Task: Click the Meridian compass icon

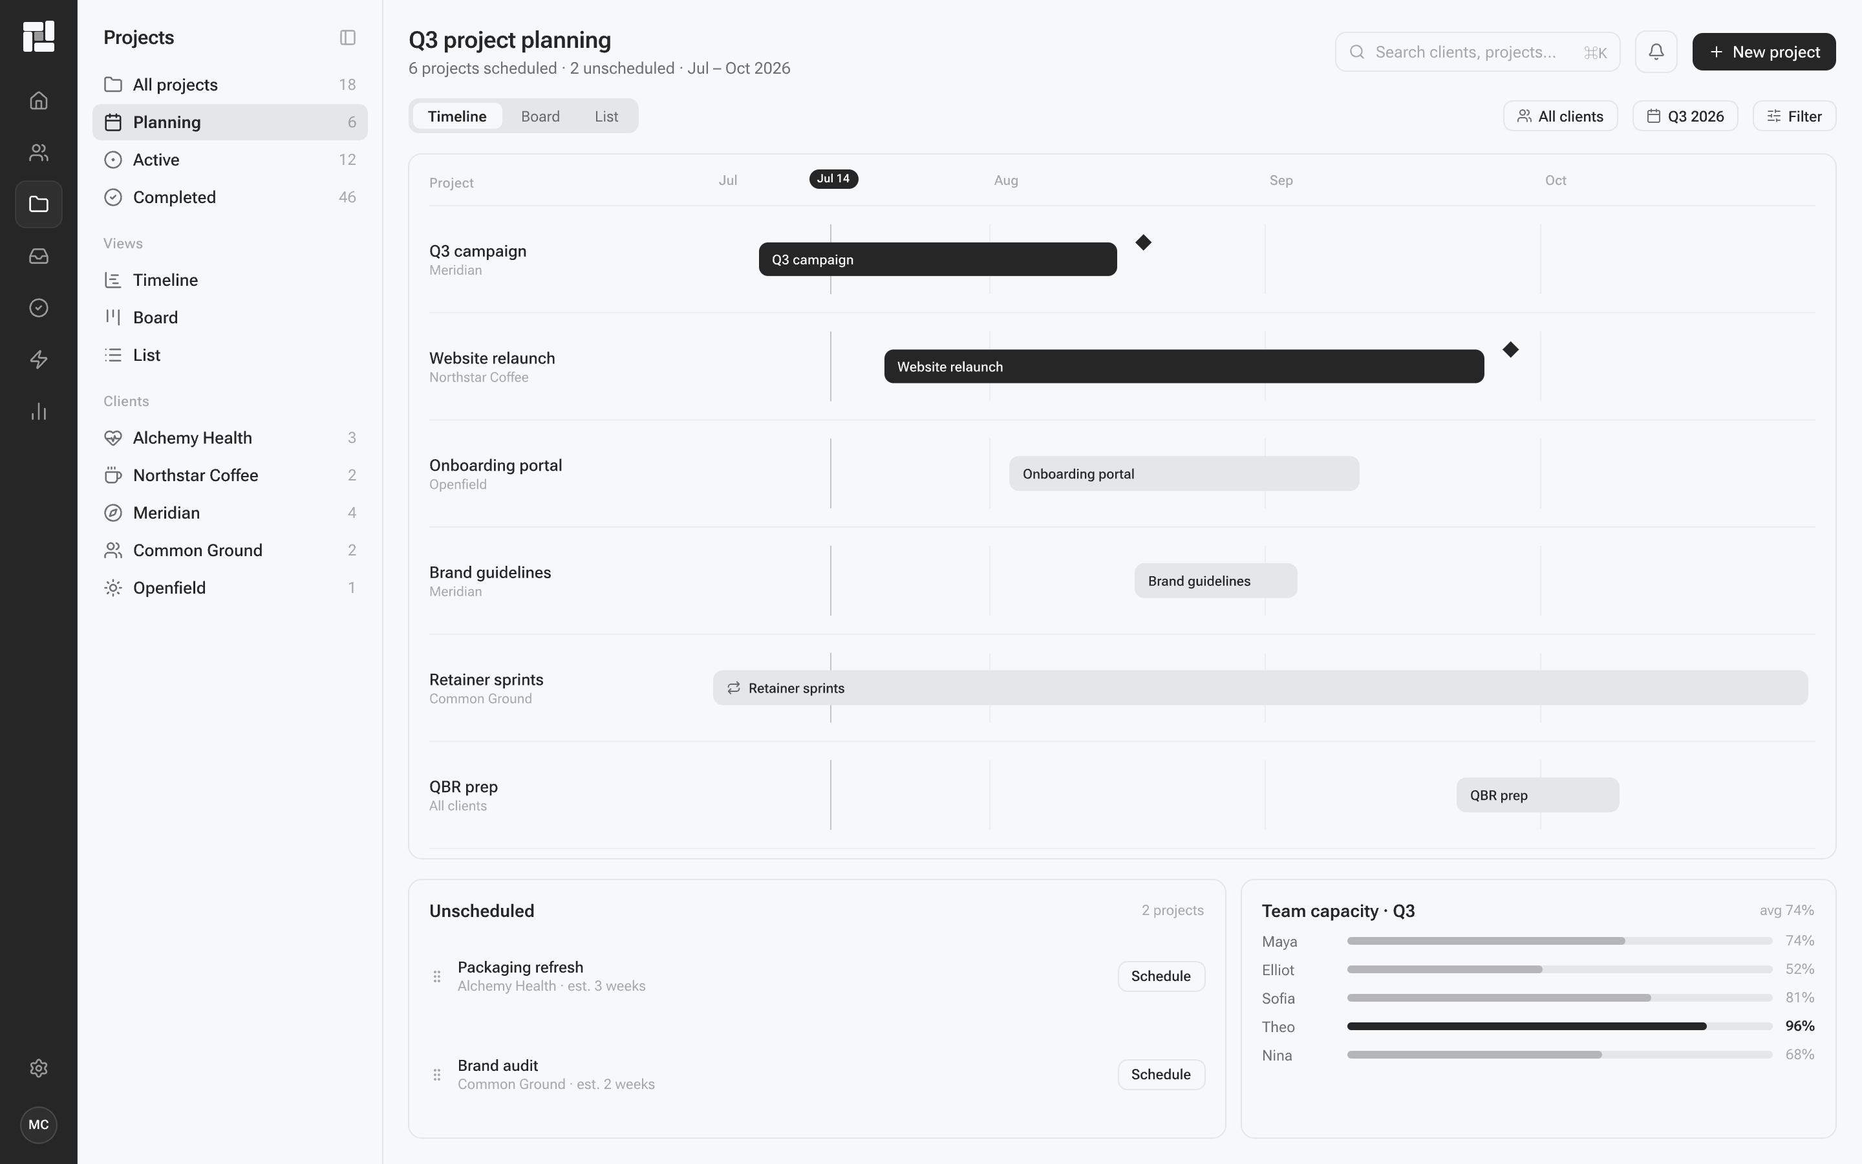Action: pos(113,513)
